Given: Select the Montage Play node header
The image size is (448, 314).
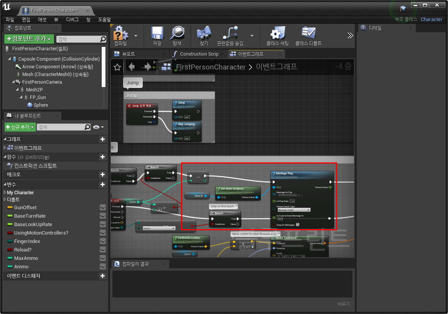Looking at the screenshot, I should [x=302, y=175].
